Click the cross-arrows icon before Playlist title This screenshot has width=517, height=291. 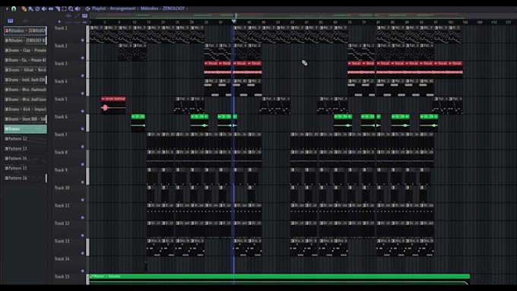(87, 8)
